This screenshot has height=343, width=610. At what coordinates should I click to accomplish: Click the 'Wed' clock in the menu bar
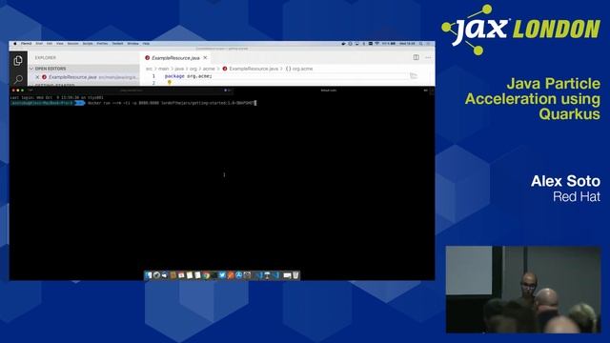pos(407,44)
